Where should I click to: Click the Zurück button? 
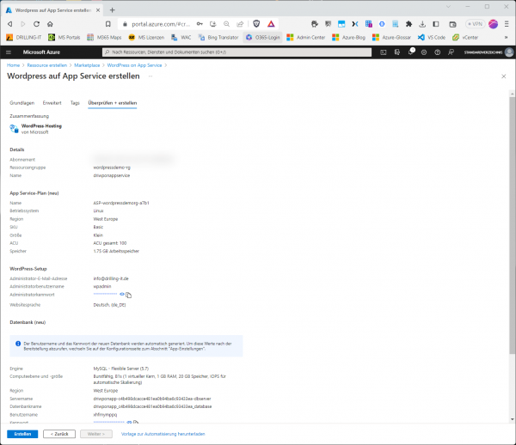(59, 434)
